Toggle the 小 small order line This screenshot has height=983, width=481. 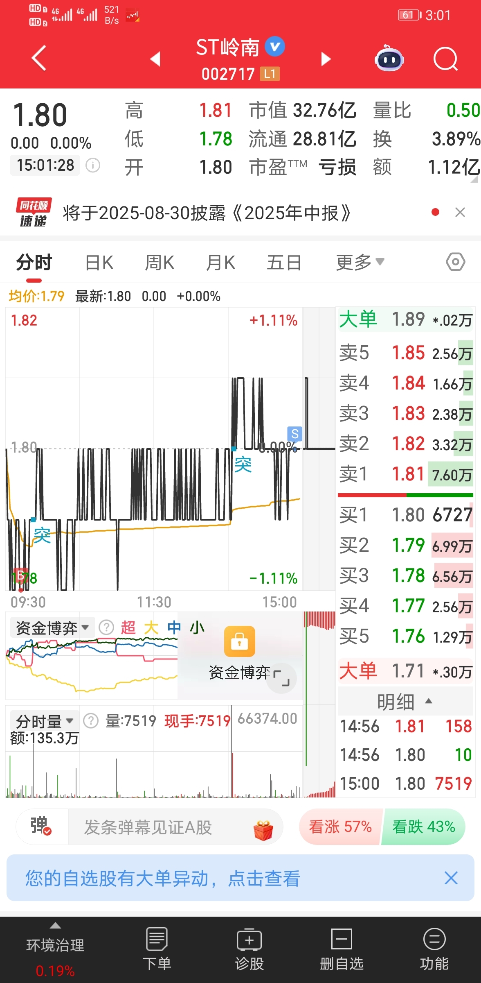[x=197, y=627]
